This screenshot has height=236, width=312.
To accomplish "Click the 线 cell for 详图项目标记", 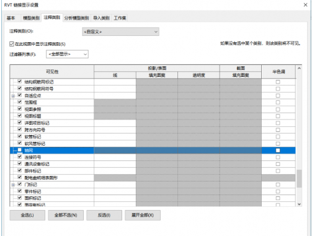I will point(115,123).
